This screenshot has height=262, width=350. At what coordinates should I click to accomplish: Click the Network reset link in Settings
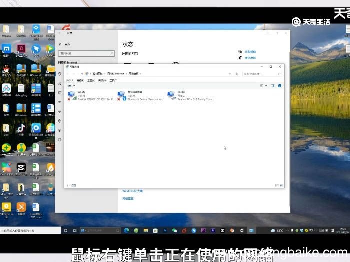pyautogui.click(x=128, y=198)
